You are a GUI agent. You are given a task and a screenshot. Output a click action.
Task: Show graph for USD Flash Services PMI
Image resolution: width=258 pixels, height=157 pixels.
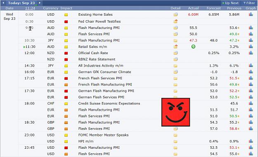(251, 154)
